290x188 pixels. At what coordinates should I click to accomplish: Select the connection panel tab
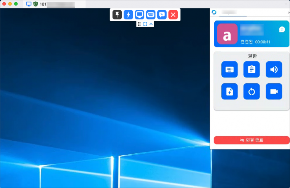pos(233,12)
